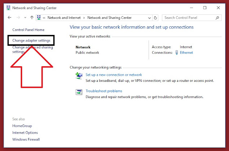Open the recent locations dropdown chevron

point(25,18)
